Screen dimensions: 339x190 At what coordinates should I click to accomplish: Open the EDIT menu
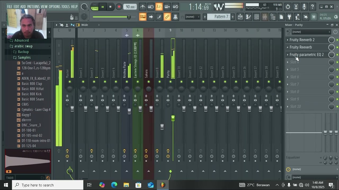[16, 7]
